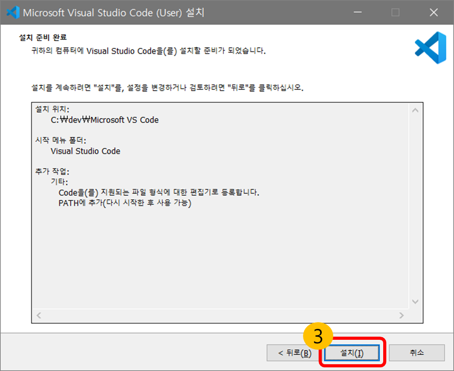Click the horizontal scroll left arrow
Screen dimensions: 454x371
(x=39, y=315)
